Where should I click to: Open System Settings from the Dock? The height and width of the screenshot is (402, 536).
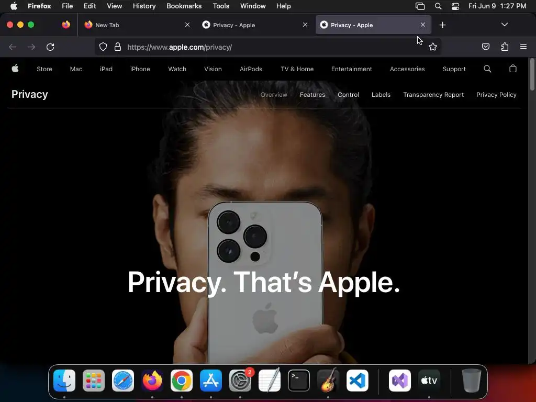[x=240, y=381]
